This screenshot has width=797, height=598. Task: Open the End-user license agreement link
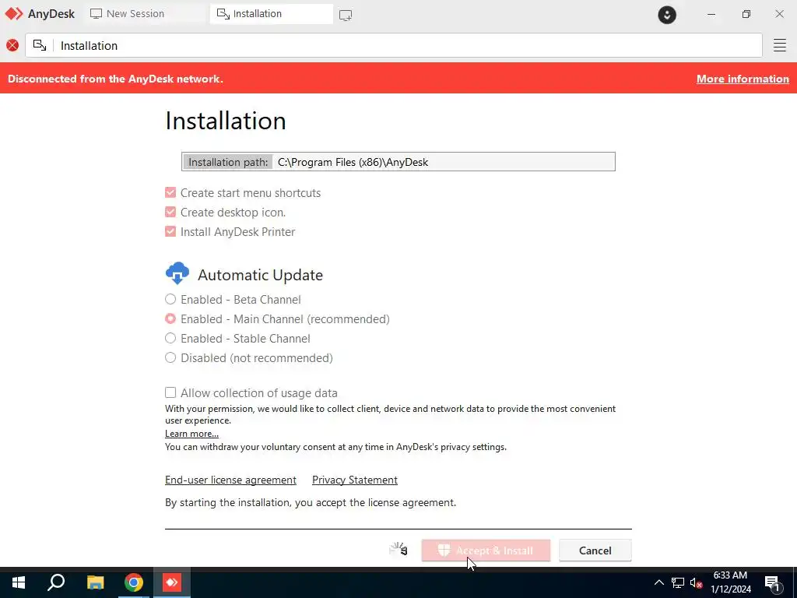tap(230, 480)
